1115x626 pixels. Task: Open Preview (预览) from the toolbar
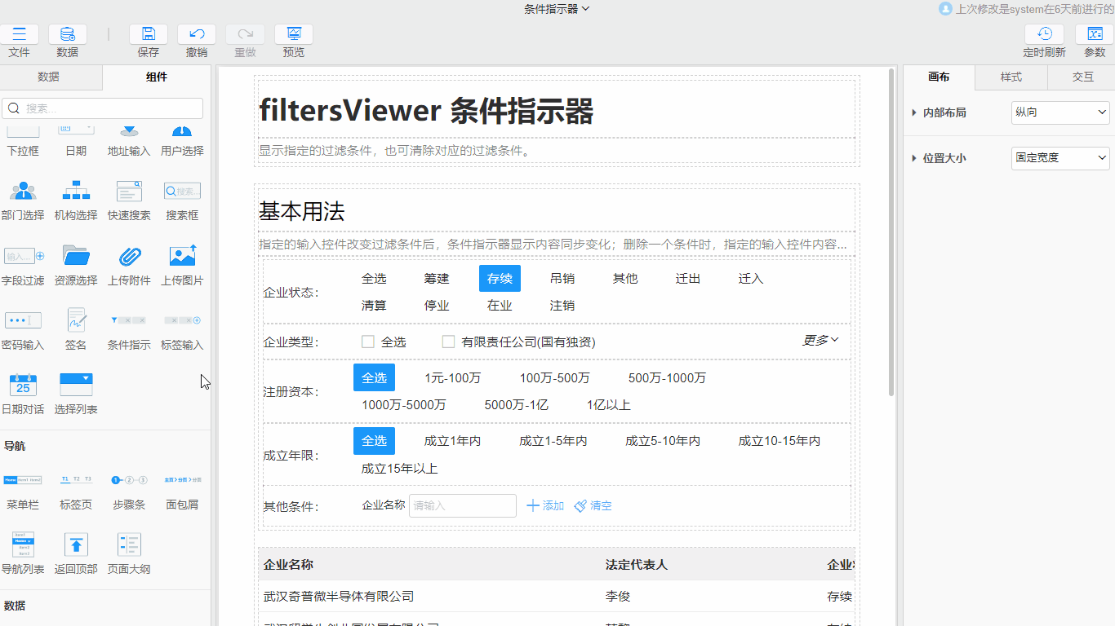[294, 34]
